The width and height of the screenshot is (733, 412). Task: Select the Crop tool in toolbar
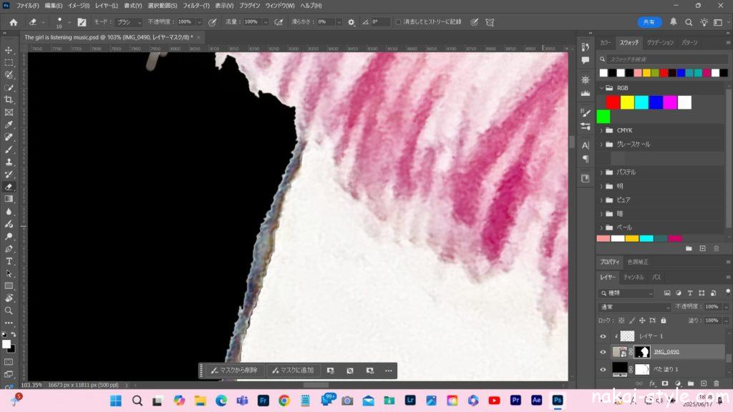click(9, 99)
